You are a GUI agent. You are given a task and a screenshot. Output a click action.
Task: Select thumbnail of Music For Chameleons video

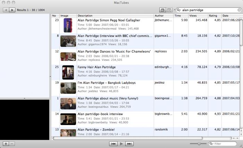(x=68, y=57)
